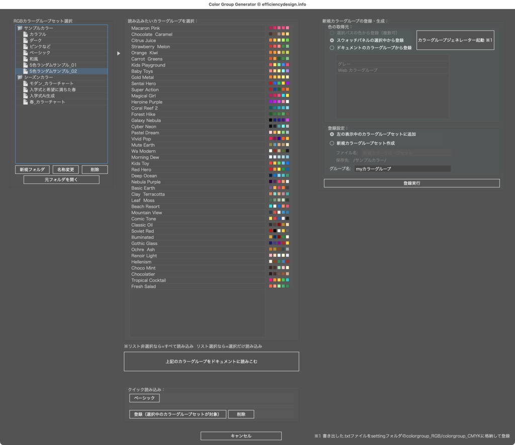Image resolution: width=515 pixels, height=445 pixels.
Task: Execute registration with the 登録実行 button
Action: (411, 183)
